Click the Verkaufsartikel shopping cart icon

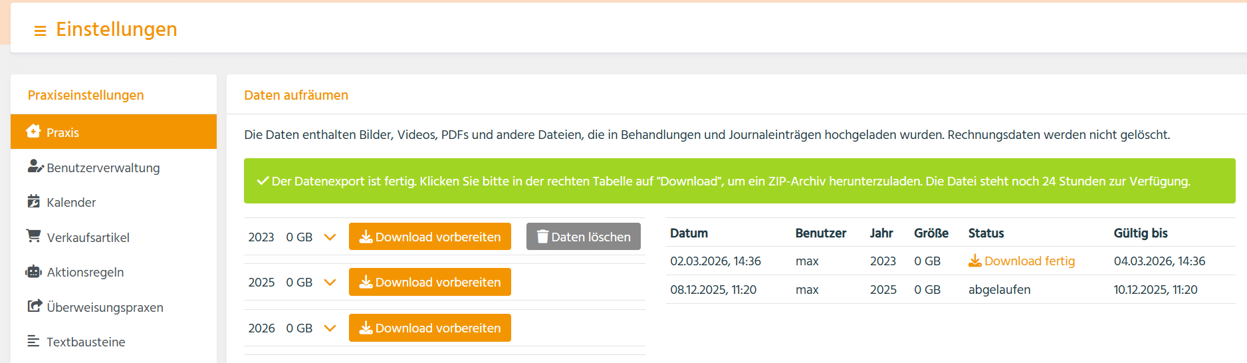[33, 236]
